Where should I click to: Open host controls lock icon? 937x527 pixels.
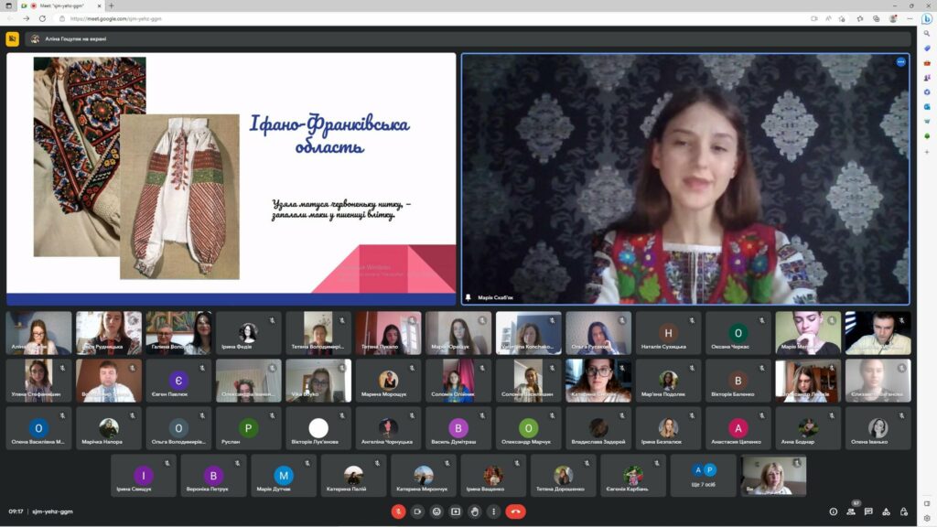click(x=903, y=511)
